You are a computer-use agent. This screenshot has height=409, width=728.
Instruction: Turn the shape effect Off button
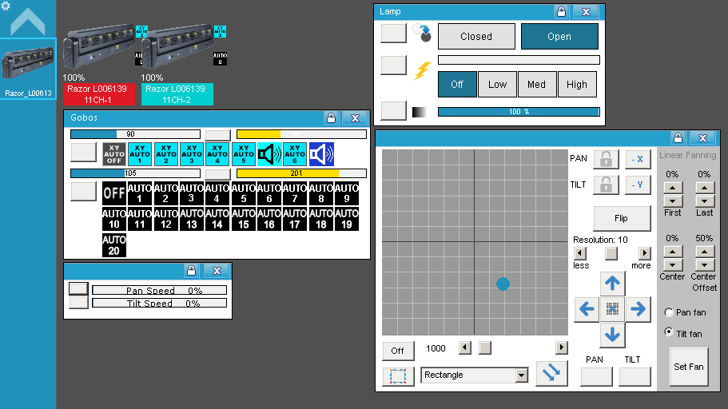[398, 351]
